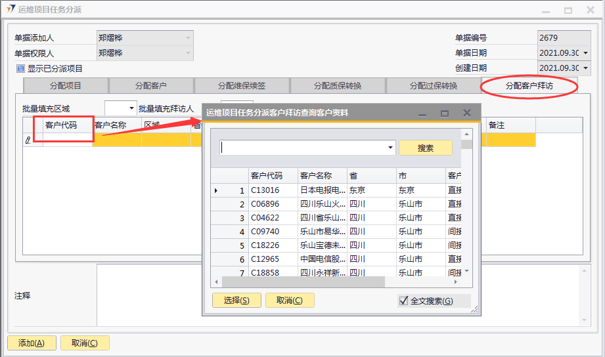This screenshot has width=605, height=357.
Task: Click the pencil edit icon in row header
Action: pos(28,140)
